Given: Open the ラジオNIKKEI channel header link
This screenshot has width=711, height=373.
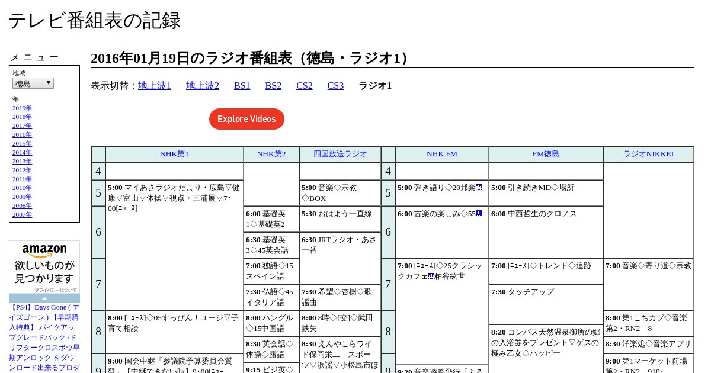Looking at the screenshot, I should pos(648,154).
